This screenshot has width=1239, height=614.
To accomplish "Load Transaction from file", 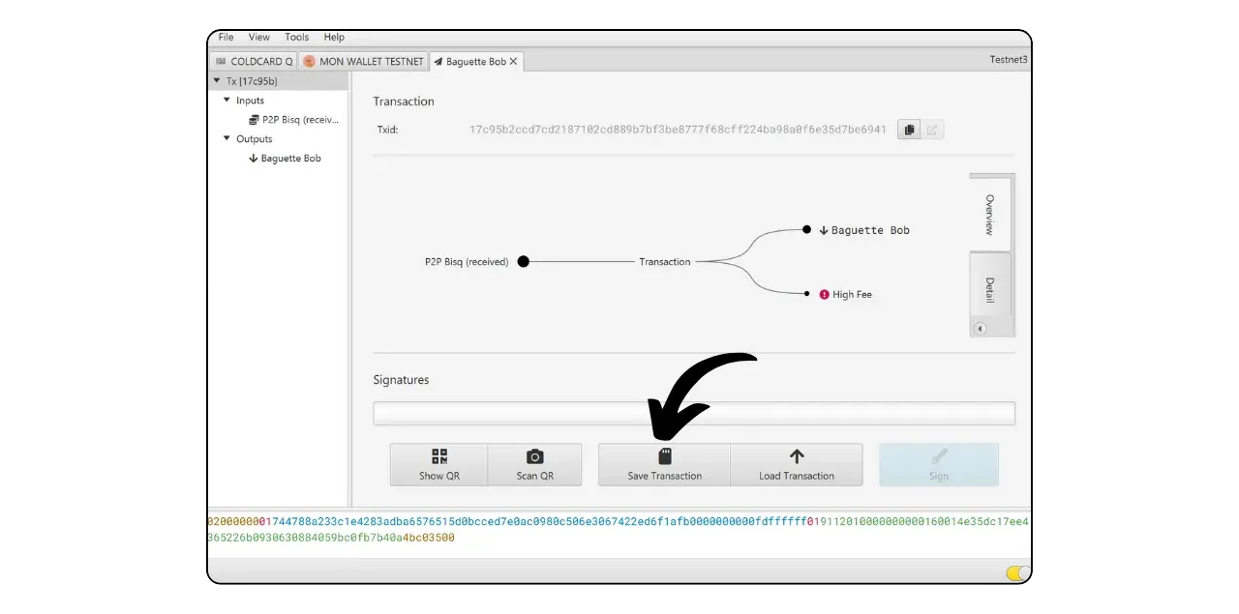I will click(796, 464).
